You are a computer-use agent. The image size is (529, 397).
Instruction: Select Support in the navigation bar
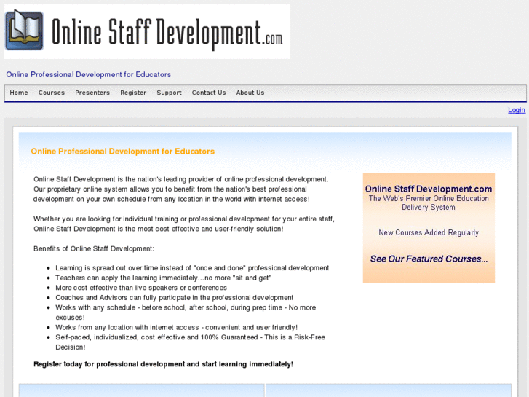(x=169, y=93)
